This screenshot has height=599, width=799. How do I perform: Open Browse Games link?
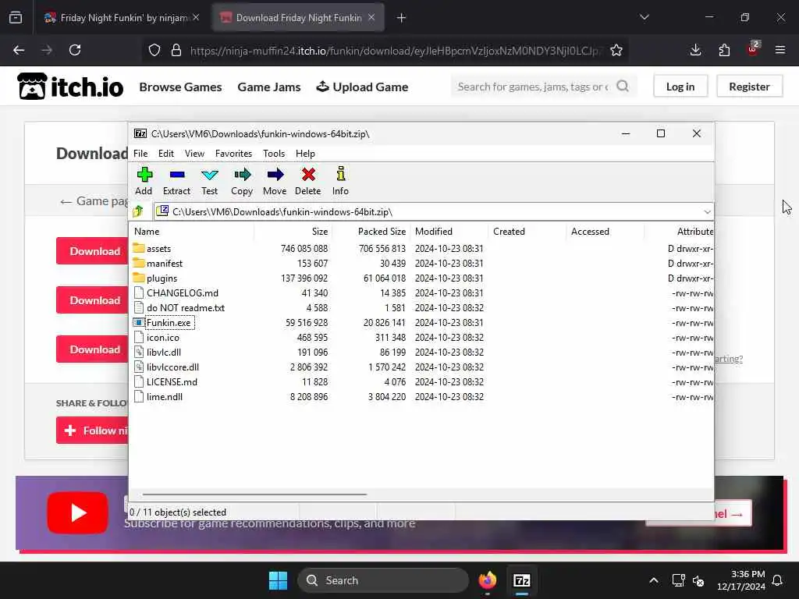(x=180, y=87)
